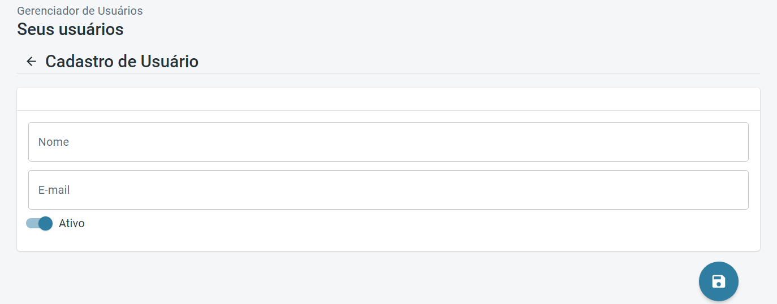This screenshot has width=777, height=304.
Task: Click the E-mail placeholder label
Action: (54, 190)
